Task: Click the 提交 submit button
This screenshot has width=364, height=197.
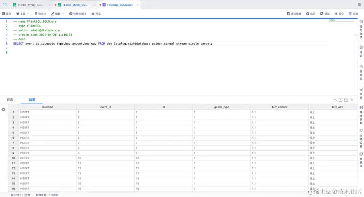Action: 339,14
